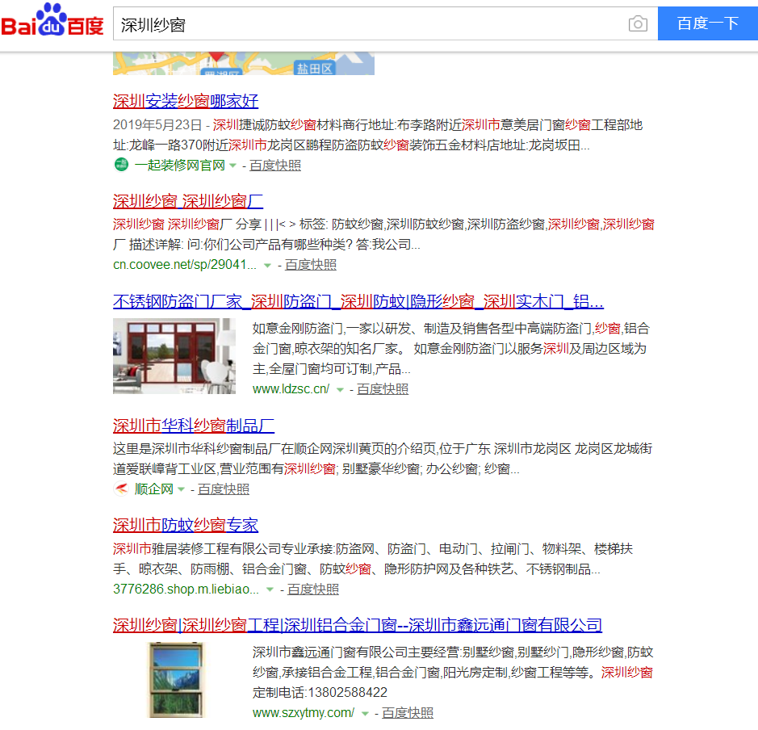Image resolution: width=758 pixels, height=730 pixels.
Task: Click the 百度一下 search button
Action: 708,23
